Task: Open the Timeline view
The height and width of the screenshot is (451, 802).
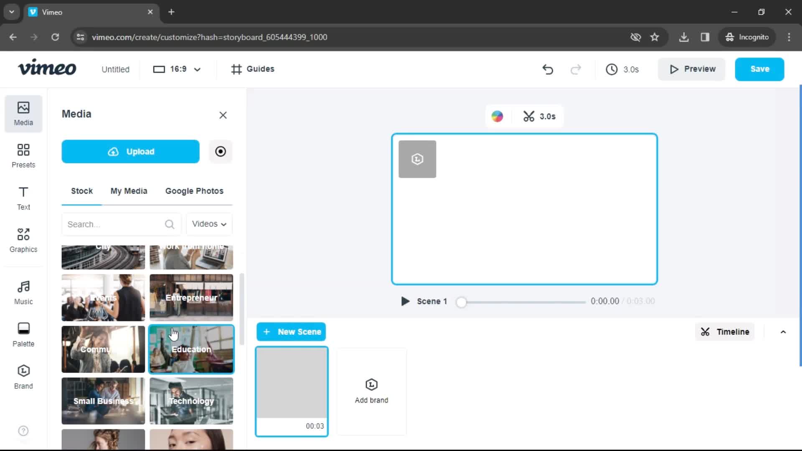Action: point(725,332)
